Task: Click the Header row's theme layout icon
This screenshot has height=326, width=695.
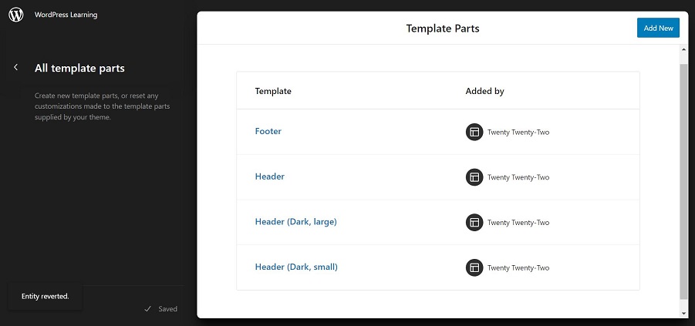Action: point(474,177)
